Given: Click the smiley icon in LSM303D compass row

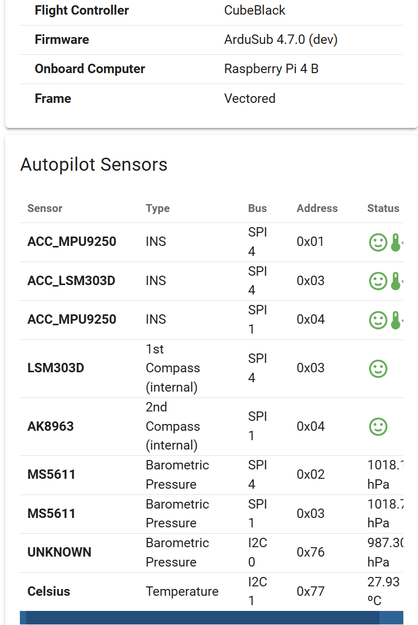Looking at the screenshot, I should coord(378,369).
